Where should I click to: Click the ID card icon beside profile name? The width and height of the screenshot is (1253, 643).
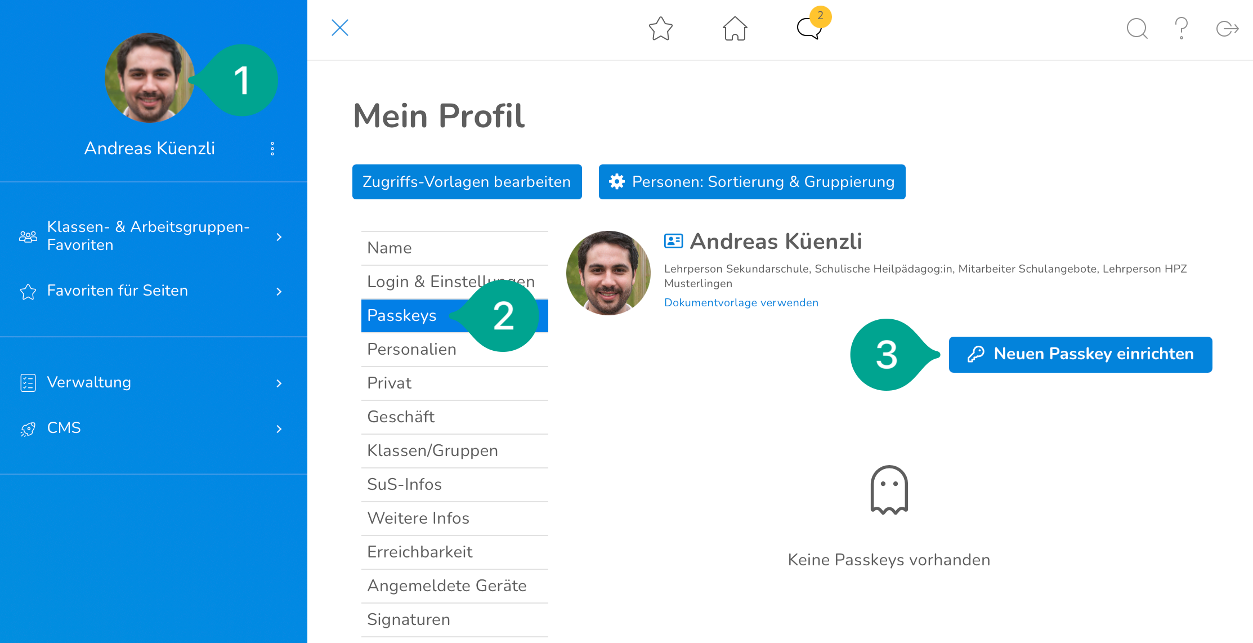pyautogui.click(x=673, y=241)
